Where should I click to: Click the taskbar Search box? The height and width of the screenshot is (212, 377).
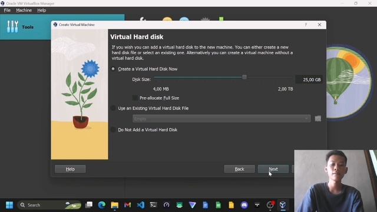[x=49, y=205]
